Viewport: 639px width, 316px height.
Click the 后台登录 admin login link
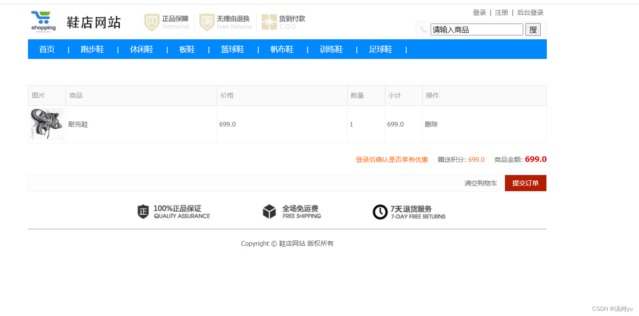tap(530, 12)
